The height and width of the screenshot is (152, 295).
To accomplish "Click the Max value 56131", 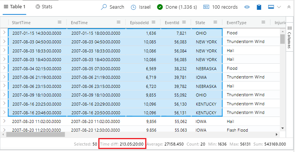I will coord(245,144).
